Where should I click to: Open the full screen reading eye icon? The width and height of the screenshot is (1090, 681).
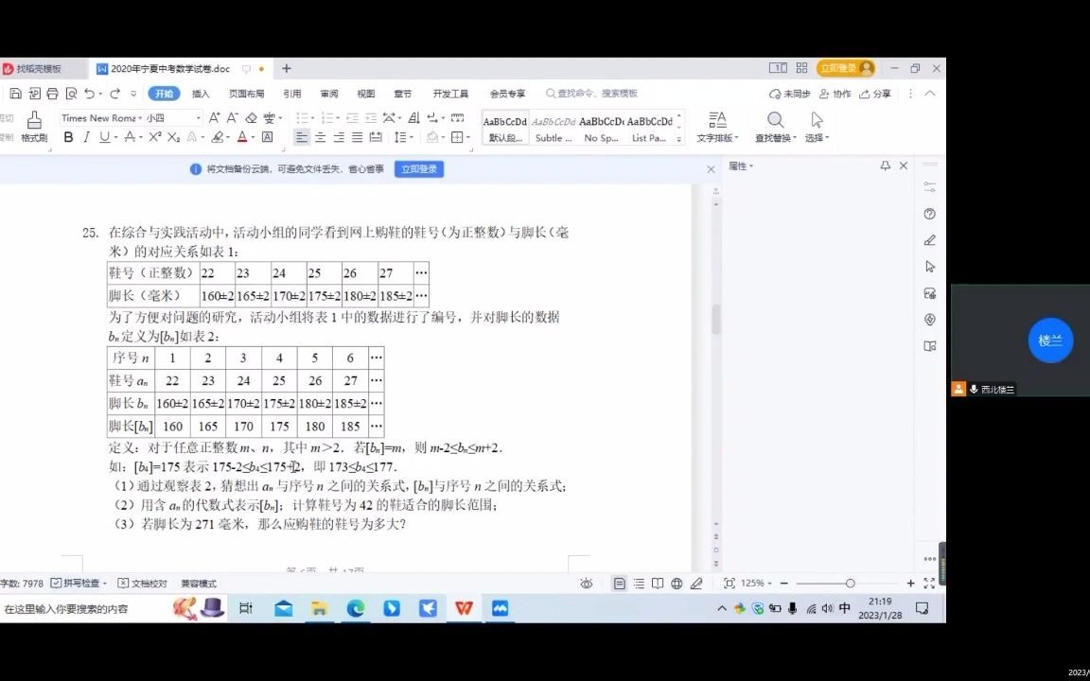point(588,584)
